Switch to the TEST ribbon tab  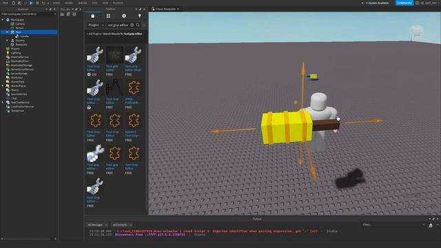click(94, 3)
